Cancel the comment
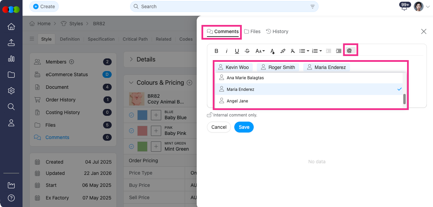The height and width of the screenshot is (207, 433). point(219,127)
